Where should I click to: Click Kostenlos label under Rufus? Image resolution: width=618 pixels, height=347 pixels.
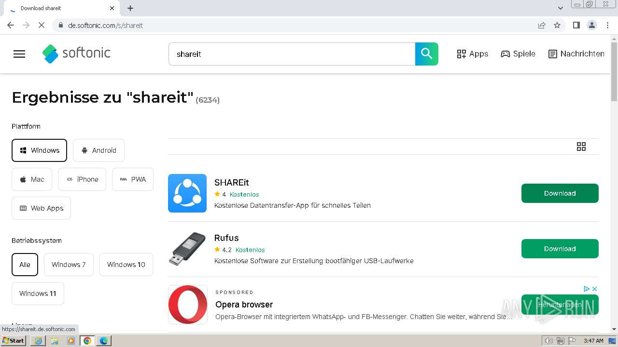(x=250, y=250)
